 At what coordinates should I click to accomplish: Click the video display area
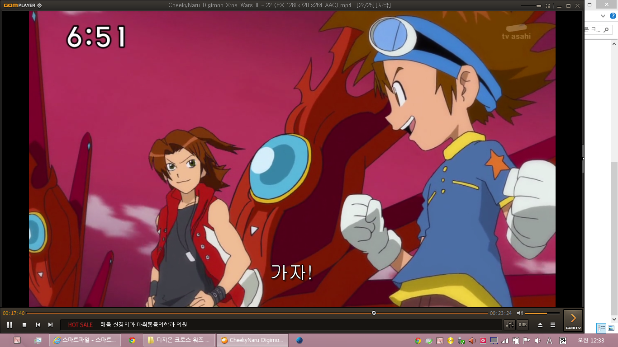[x=292, y=159]
